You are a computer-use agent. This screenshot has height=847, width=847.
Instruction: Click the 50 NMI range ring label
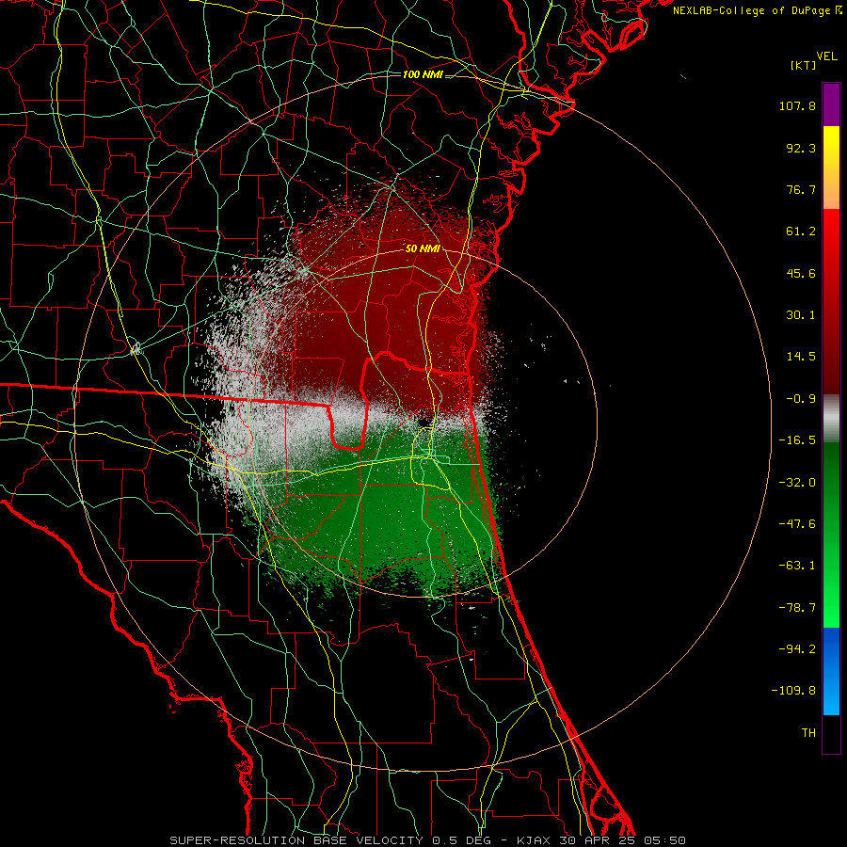pyautogui.click(x=423, y=249)
